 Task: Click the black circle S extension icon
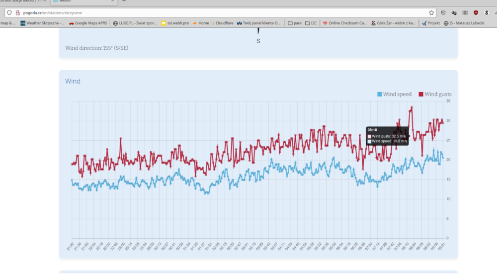coord(487,13)
